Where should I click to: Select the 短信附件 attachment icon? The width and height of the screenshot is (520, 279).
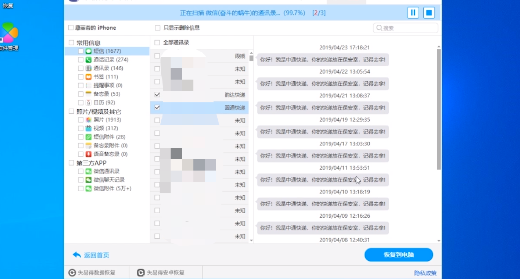(89, 137)
